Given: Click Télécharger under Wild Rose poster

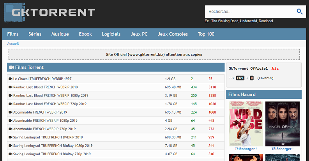Looking at the screenshot, I should [246, 149].
